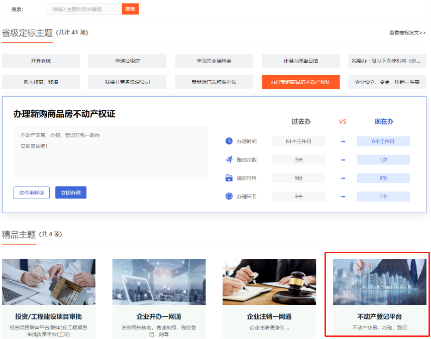Choose 企业设立、变更、注销一件事 theme
Viewport: 431px width, 339px height.
pyautogui.click(x=387, y=82)
